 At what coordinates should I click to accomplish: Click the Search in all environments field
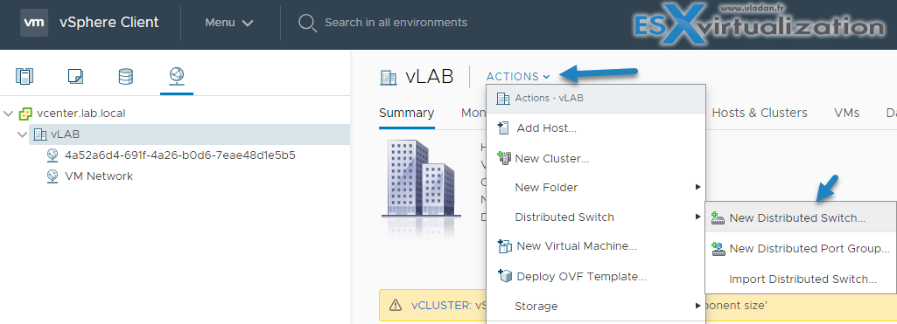point(396,23)
